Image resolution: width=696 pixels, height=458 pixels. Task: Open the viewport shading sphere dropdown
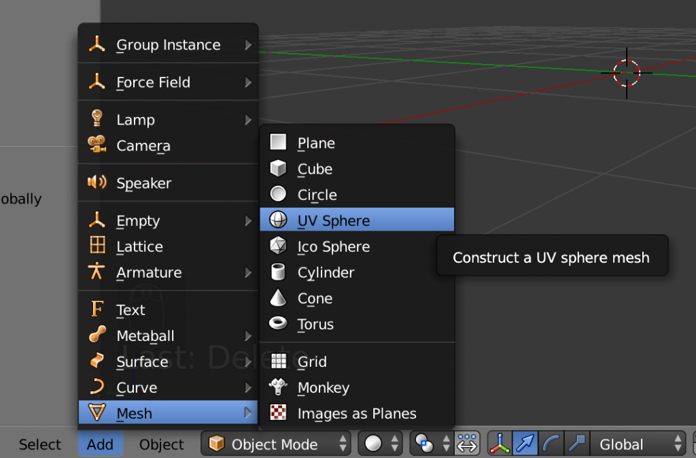click(x=380, y=444)
